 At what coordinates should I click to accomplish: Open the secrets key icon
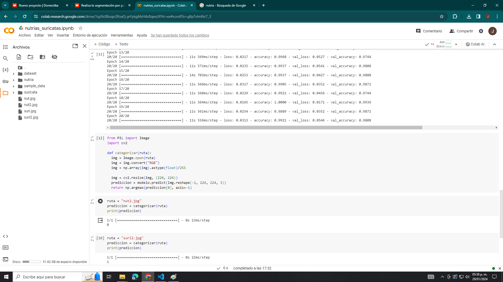(6, 81)
